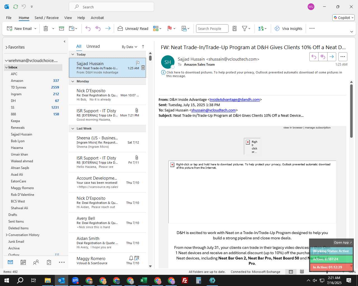Open FileZilla from the taskbar
Viewport: 358px width, 286px height.
(x=185, y=280)
